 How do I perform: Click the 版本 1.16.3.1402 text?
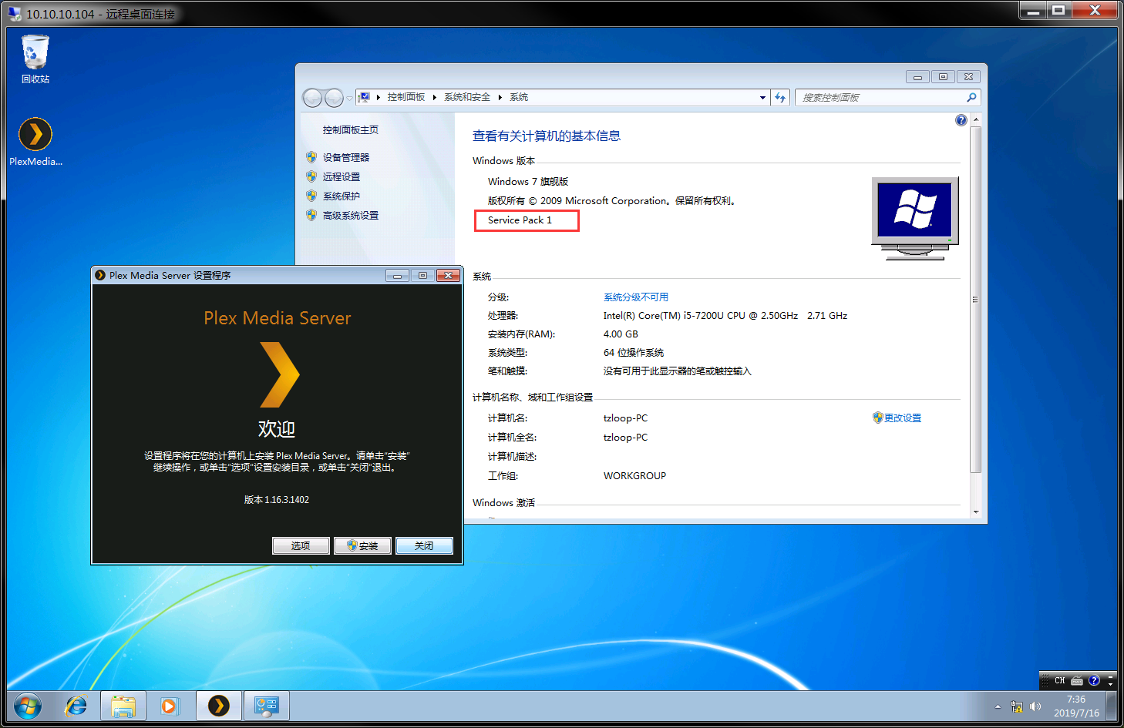click(x=277, y=500)
